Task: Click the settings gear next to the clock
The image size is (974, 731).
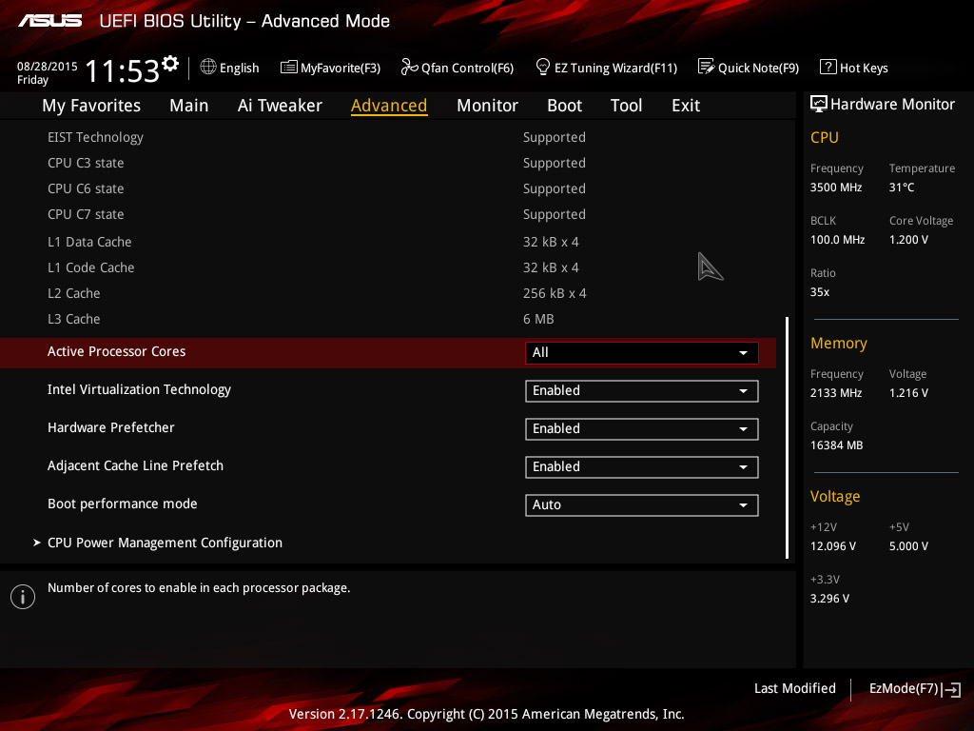Action: [170, 63]
